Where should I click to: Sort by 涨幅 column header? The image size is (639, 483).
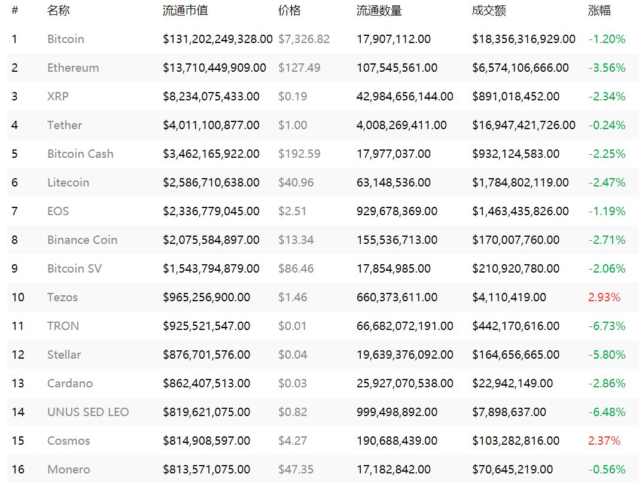[599, 10]
